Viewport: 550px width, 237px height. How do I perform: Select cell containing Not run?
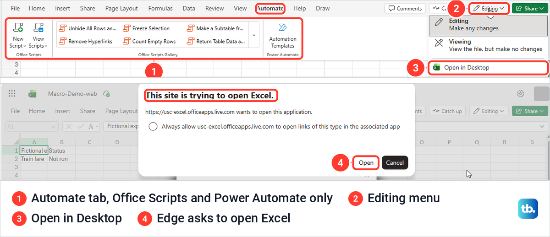(61, 159)
